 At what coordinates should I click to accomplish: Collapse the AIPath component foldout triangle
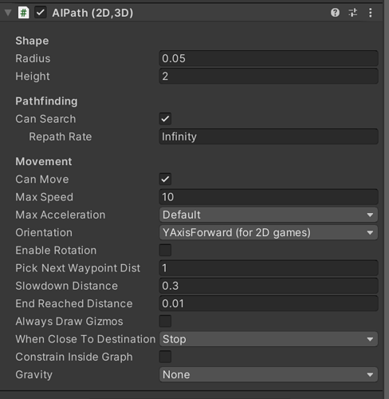(8, 13)
